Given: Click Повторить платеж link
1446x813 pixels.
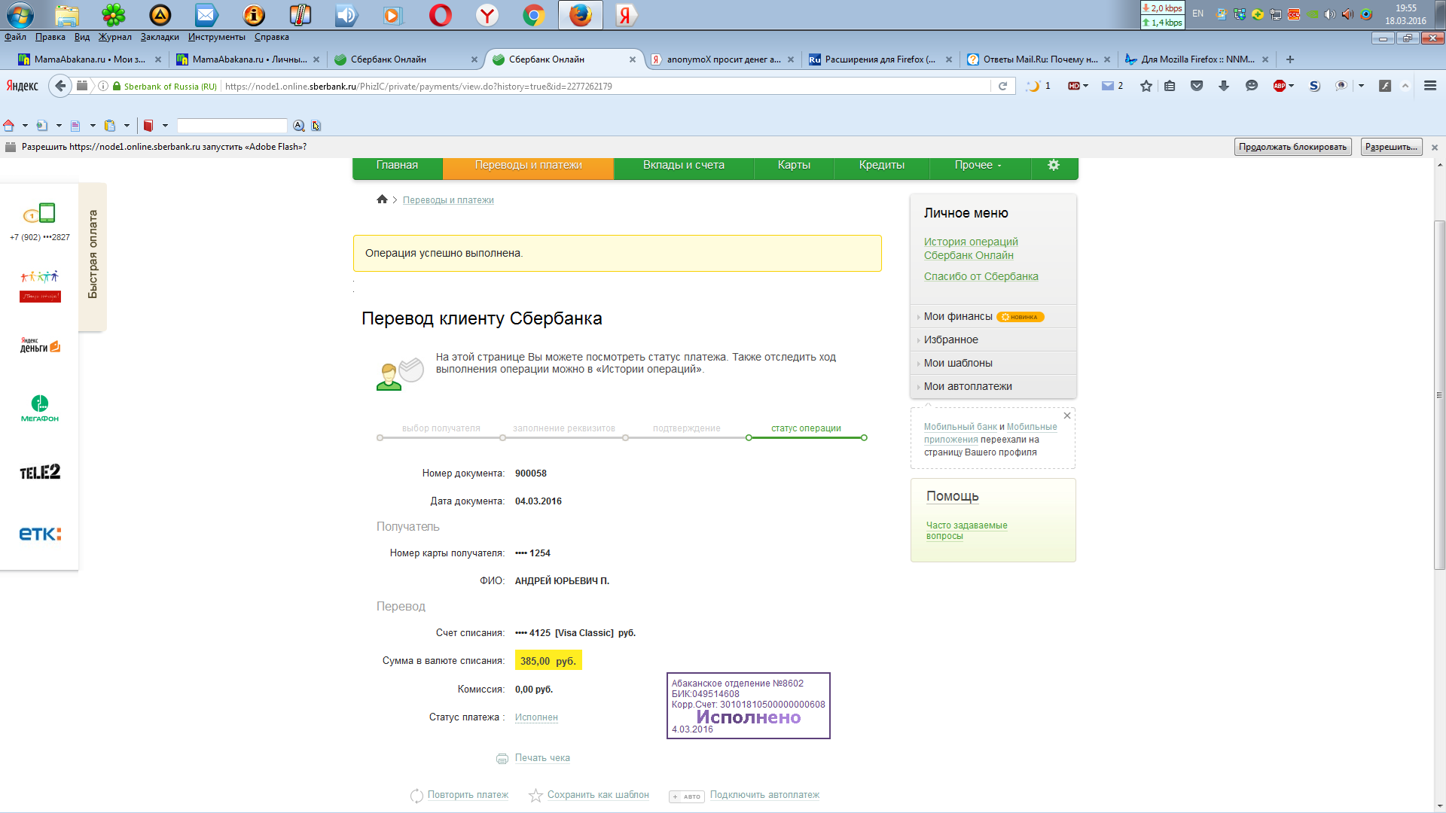Looking at the screenshot, I should coord(468,795).
